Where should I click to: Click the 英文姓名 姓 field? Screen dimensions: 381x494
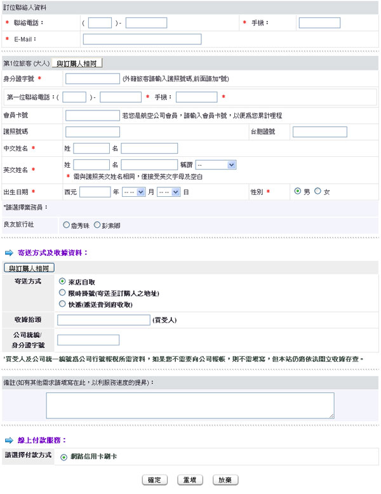[91, 164]
